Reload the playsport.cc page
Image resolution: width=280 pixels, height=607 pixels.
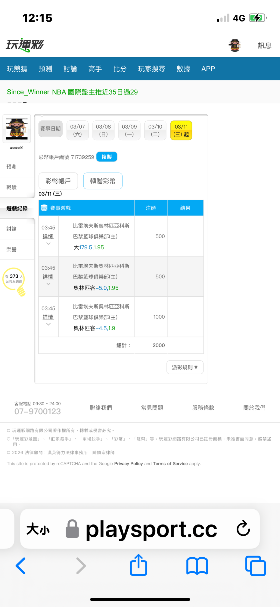pos(243,528)
